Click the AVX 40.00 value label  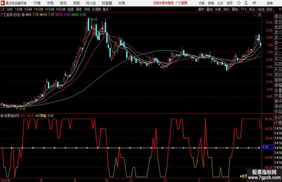coord(27,116)
